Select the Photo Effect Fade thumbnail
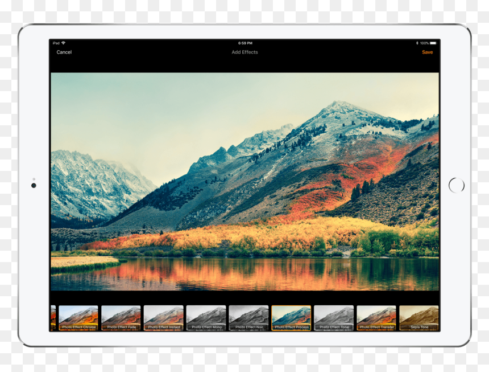The image size is (489, 372). [x=121, y=318]
